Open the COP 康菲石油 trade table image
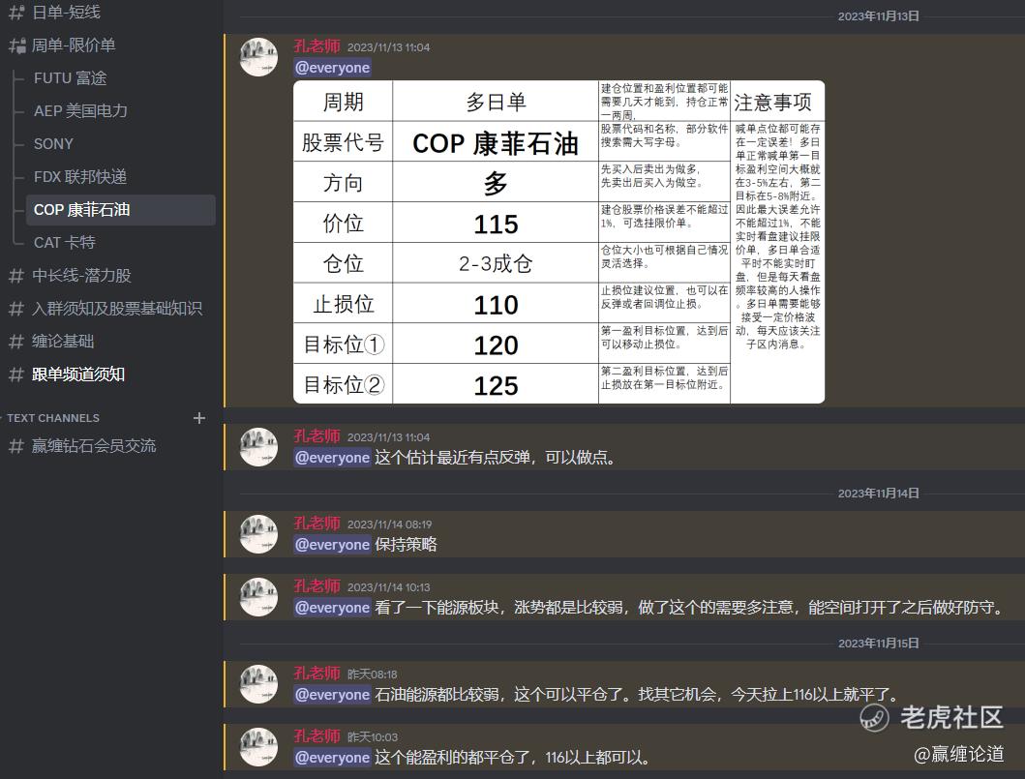This screenshot has height=779, width=1025. (558, 242)
